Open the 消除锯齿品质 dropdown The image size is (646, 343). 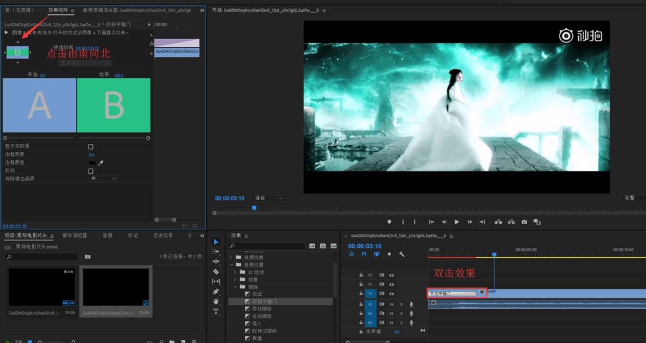pyautogui.click(x=103, y=178)
